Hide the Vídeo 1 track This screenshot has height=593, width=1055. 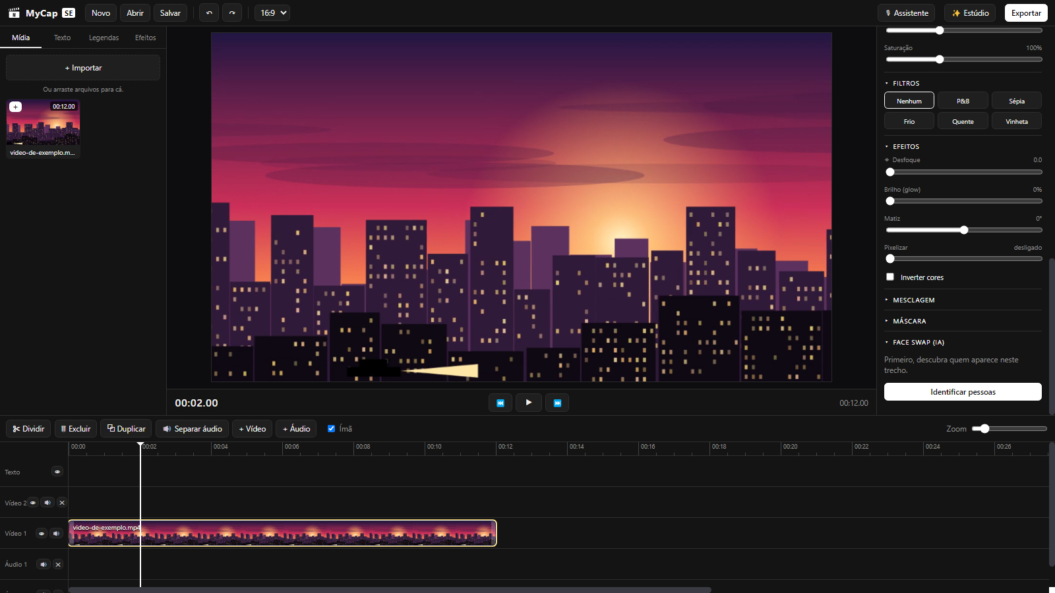coord(42,534)
